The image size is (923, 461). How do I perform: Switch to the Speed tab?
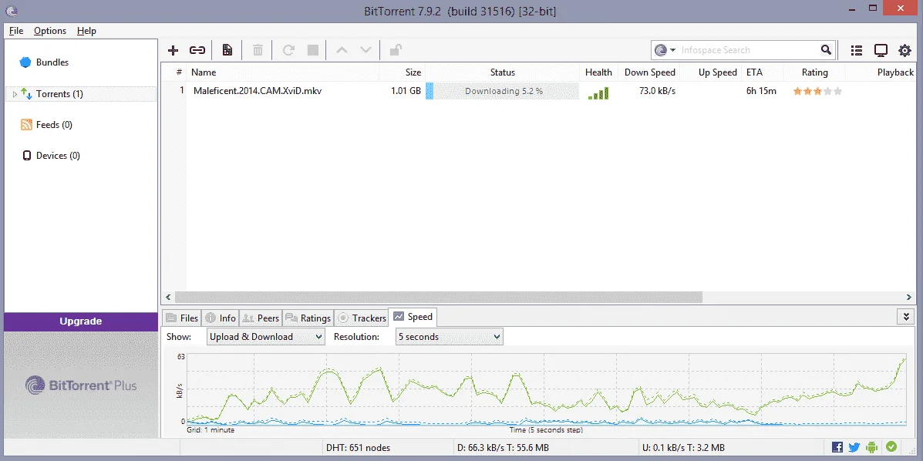[x=413, y=317]
